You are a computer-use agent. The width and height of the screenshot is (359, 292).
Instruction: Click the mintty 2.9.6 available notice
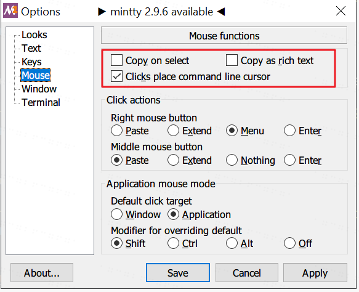pyautogui.click(x=161, y=12)
